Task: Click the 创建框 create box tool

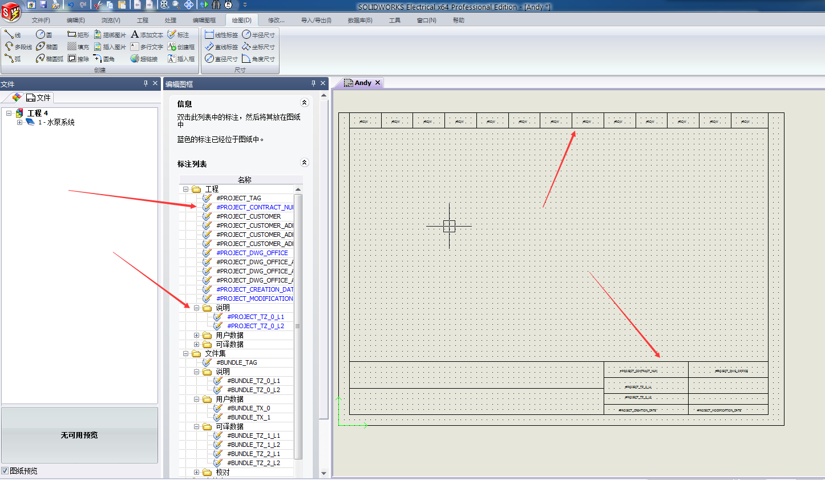Action: (x=181, y=47)
